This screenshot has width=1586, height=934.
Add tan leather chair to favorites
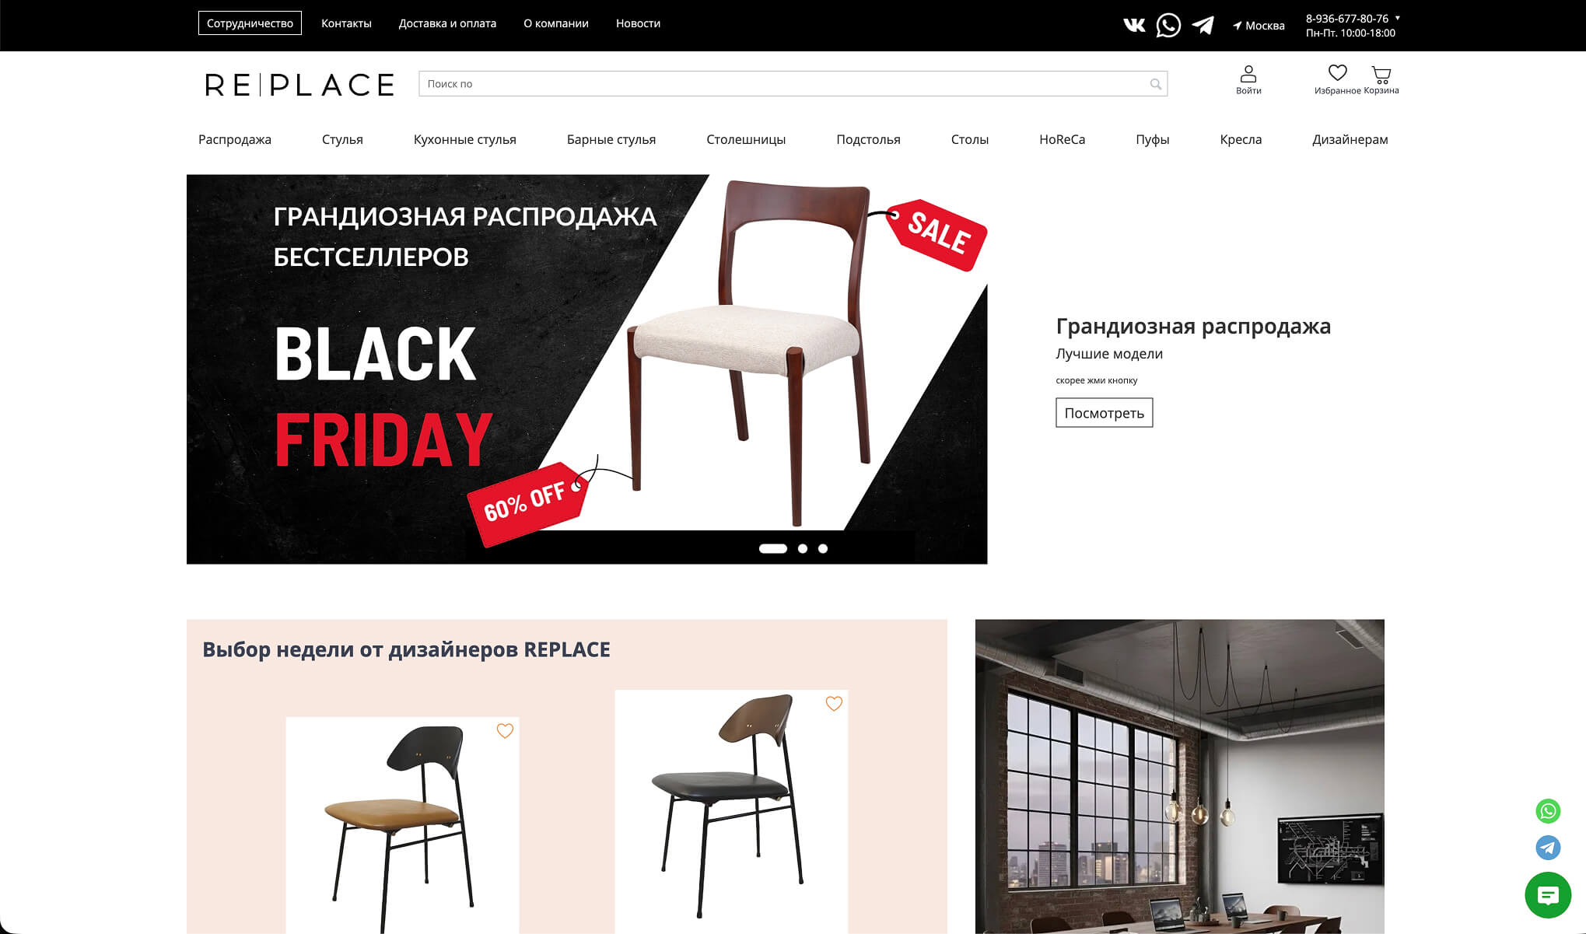[505, 731]
